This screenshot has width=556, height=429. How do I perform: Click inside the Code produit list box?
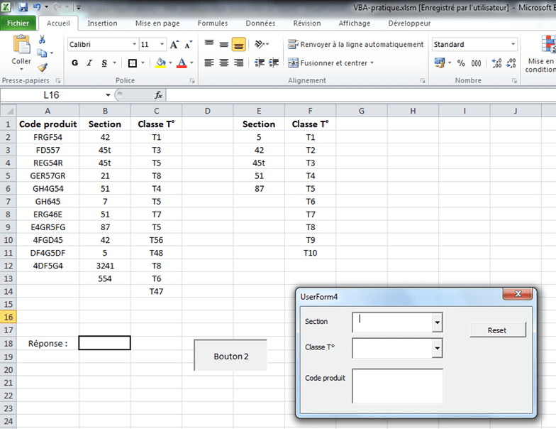coord(397,386)
